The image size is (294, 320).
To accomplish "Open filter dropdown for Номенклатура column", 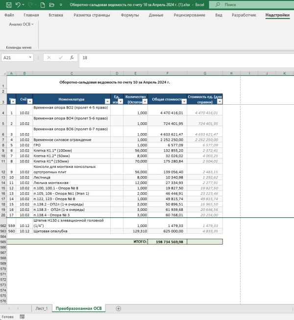I will pyautogui.click(x=107, y=101).
